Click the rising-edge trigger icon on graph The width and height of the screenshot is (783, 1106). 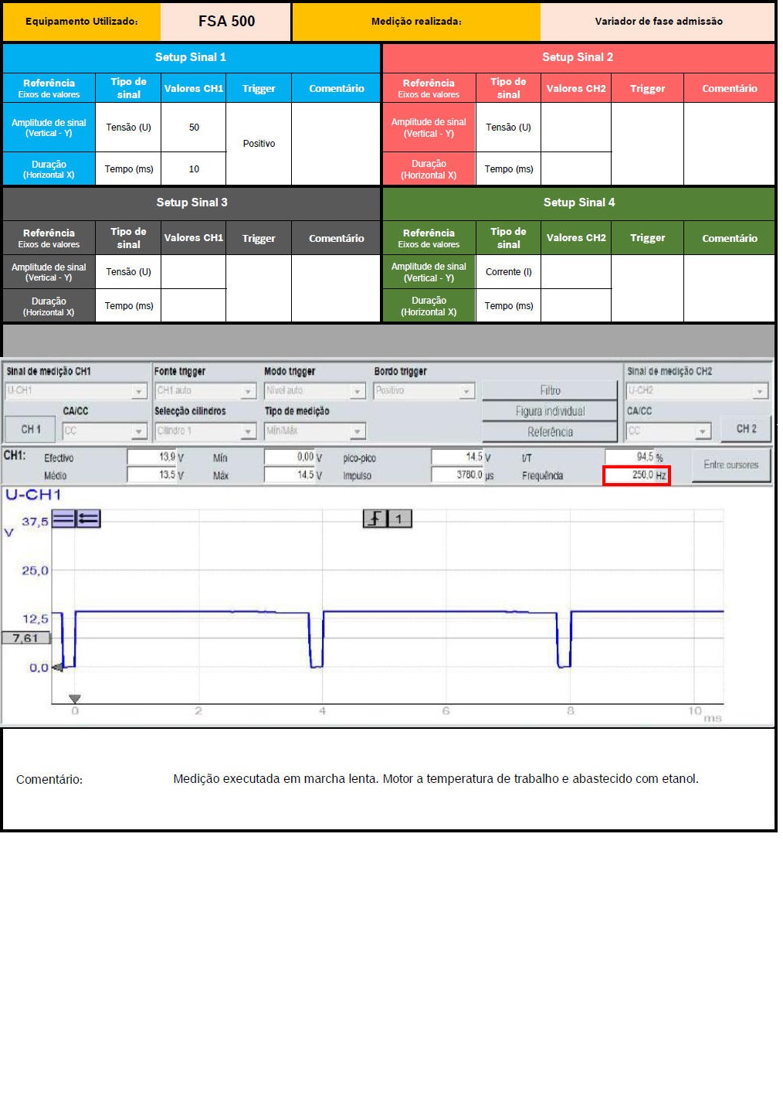click(375, 519)
